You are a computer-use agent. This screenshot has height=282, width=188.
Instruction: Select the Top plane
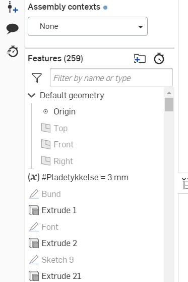[x=54, y=128]
